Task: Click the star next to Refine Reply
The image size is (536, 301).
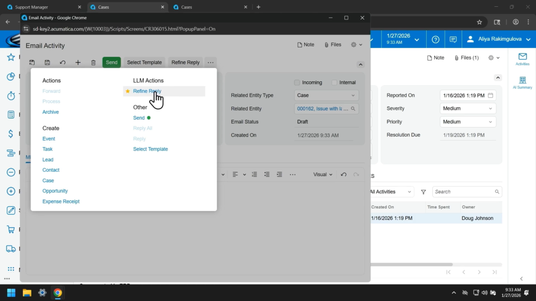Action: [x=128, y=91]
